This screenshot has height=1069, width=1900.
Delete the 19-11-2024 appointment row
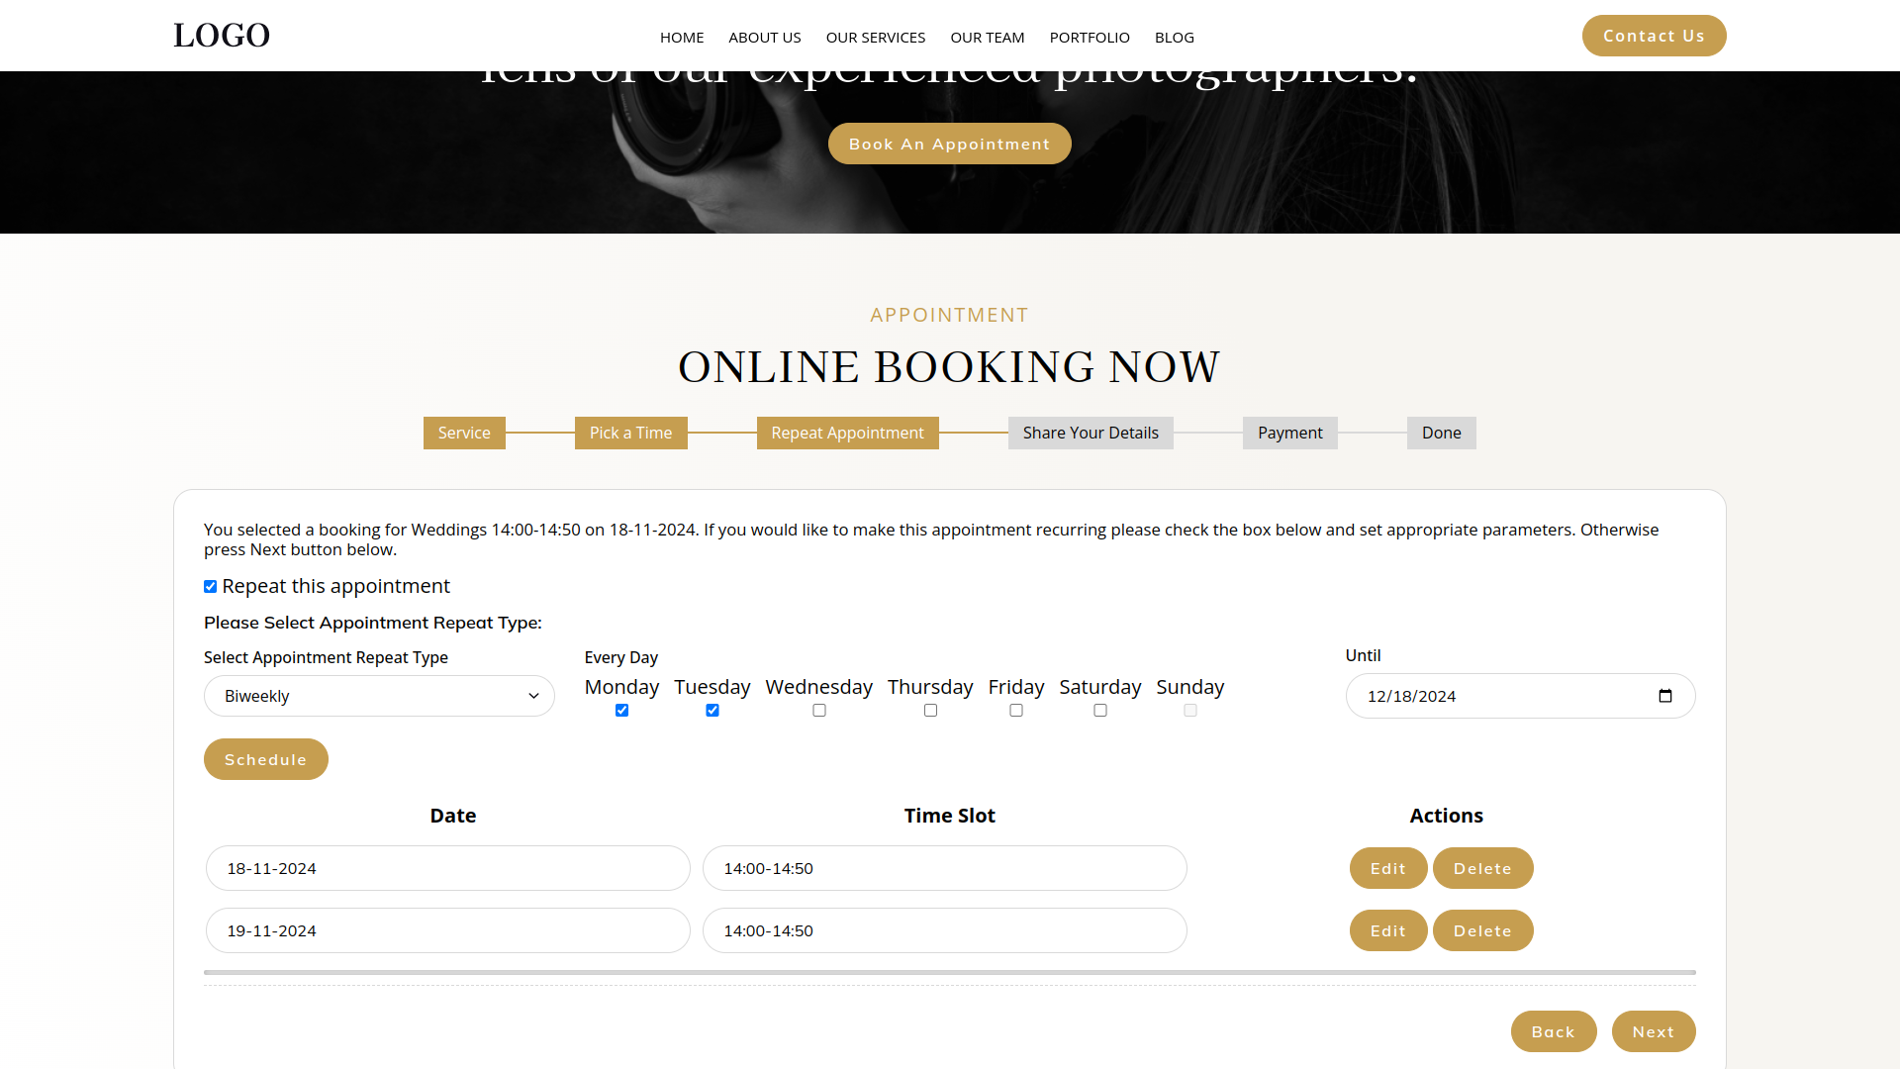point(1482,930)
